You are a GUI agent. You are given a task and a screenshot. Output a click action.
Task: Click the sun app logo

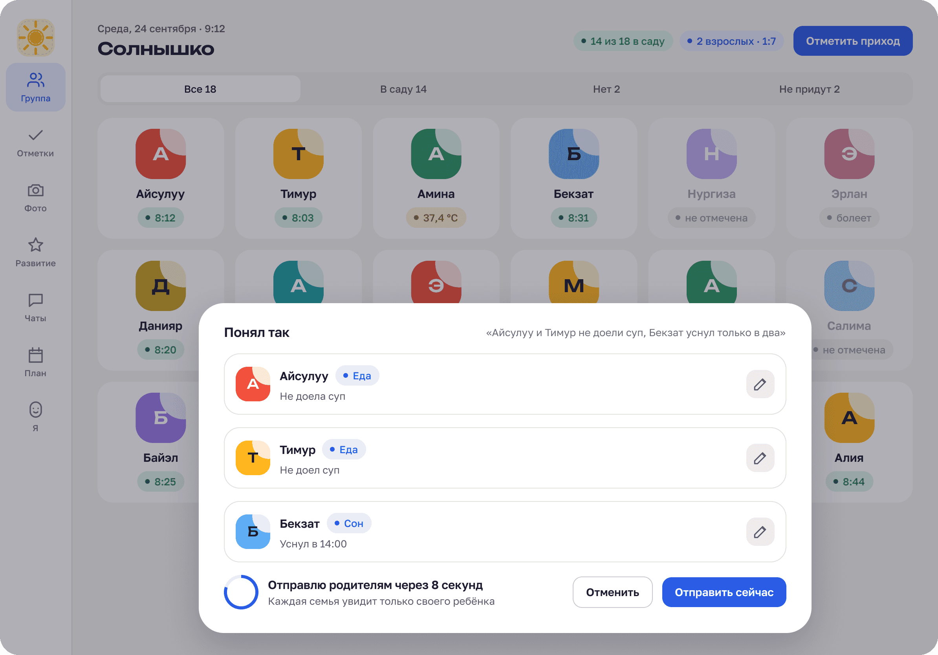click(x=35, y=38)
